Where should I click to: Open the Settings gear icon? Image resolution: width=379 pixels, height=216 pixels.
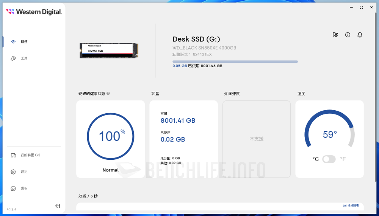(13, 172)
